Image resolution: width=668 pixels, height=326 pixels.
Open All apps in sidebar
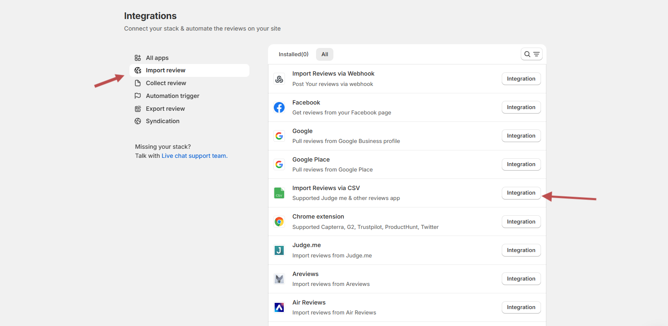coord(157,58)
